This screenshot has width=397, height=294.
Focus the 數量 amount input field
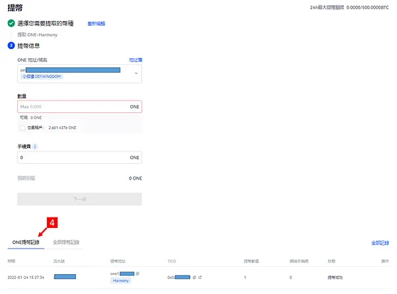coord(79,106)
